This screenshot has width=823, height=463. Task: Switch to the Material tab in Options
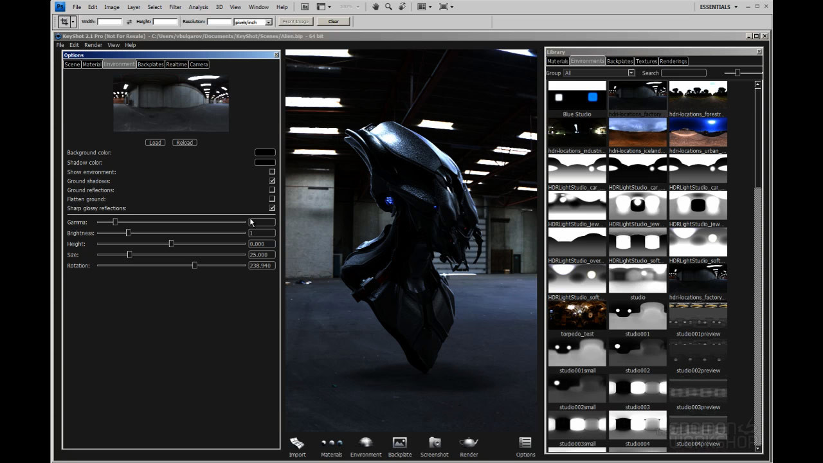pos(92,64)
